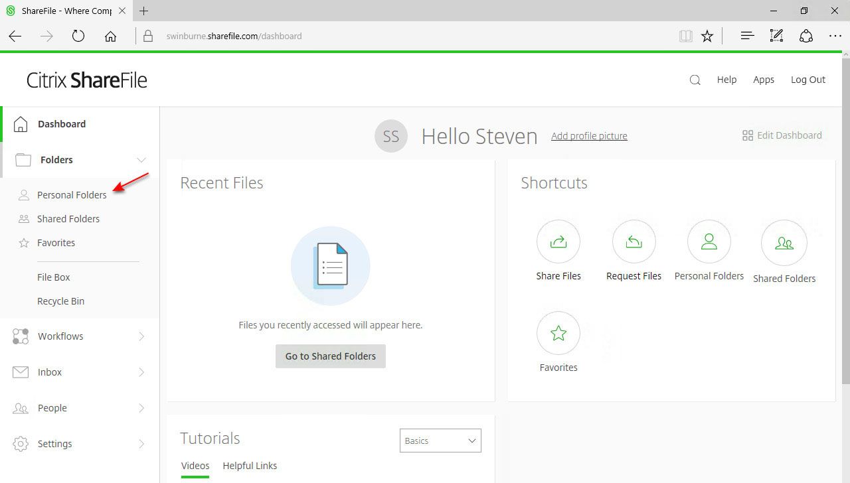Open the browser reading view icon

[685, 36]
